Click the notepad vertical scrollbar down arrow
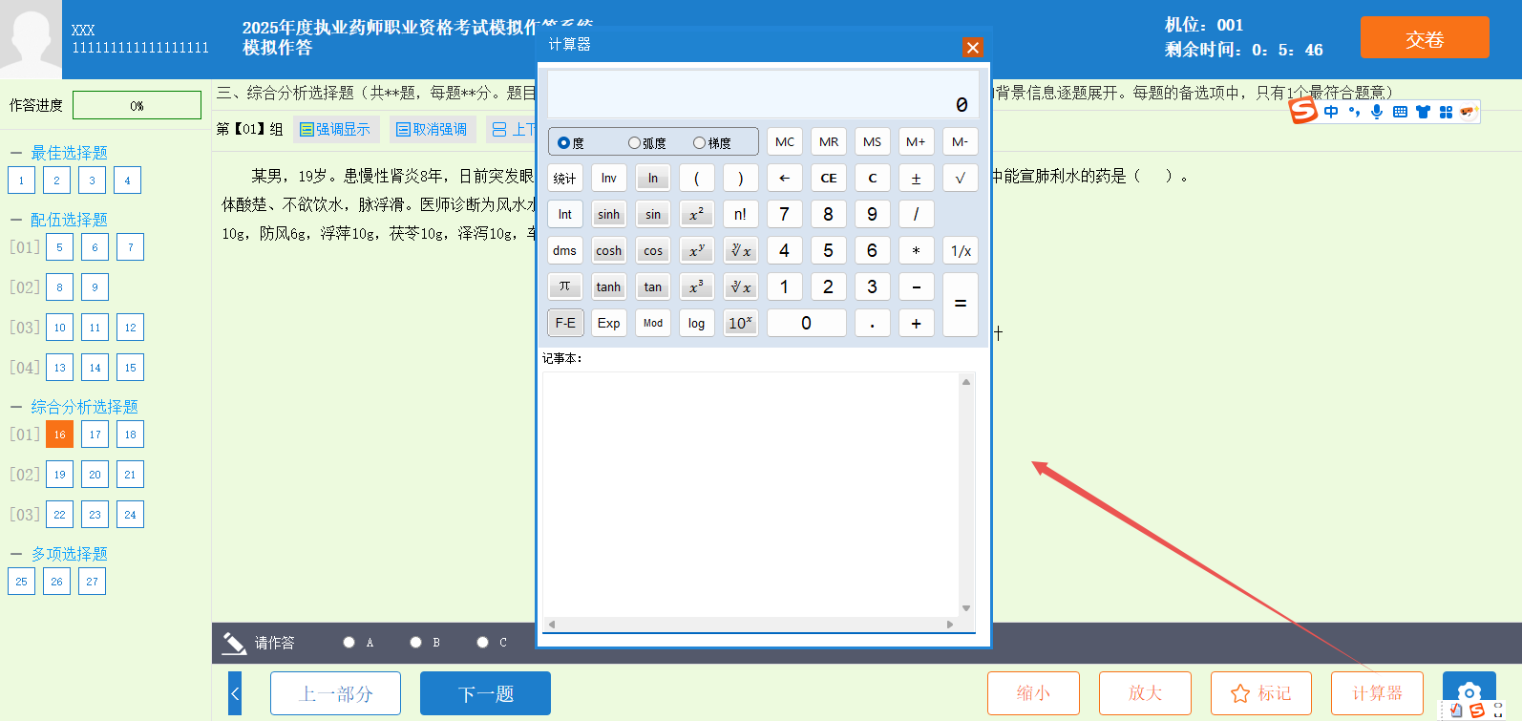Screen dimensions: 1522x721 click(x=966, y=608)
